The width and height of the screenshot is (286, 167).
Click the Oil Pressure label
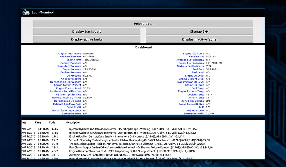[x=74, y=76]
